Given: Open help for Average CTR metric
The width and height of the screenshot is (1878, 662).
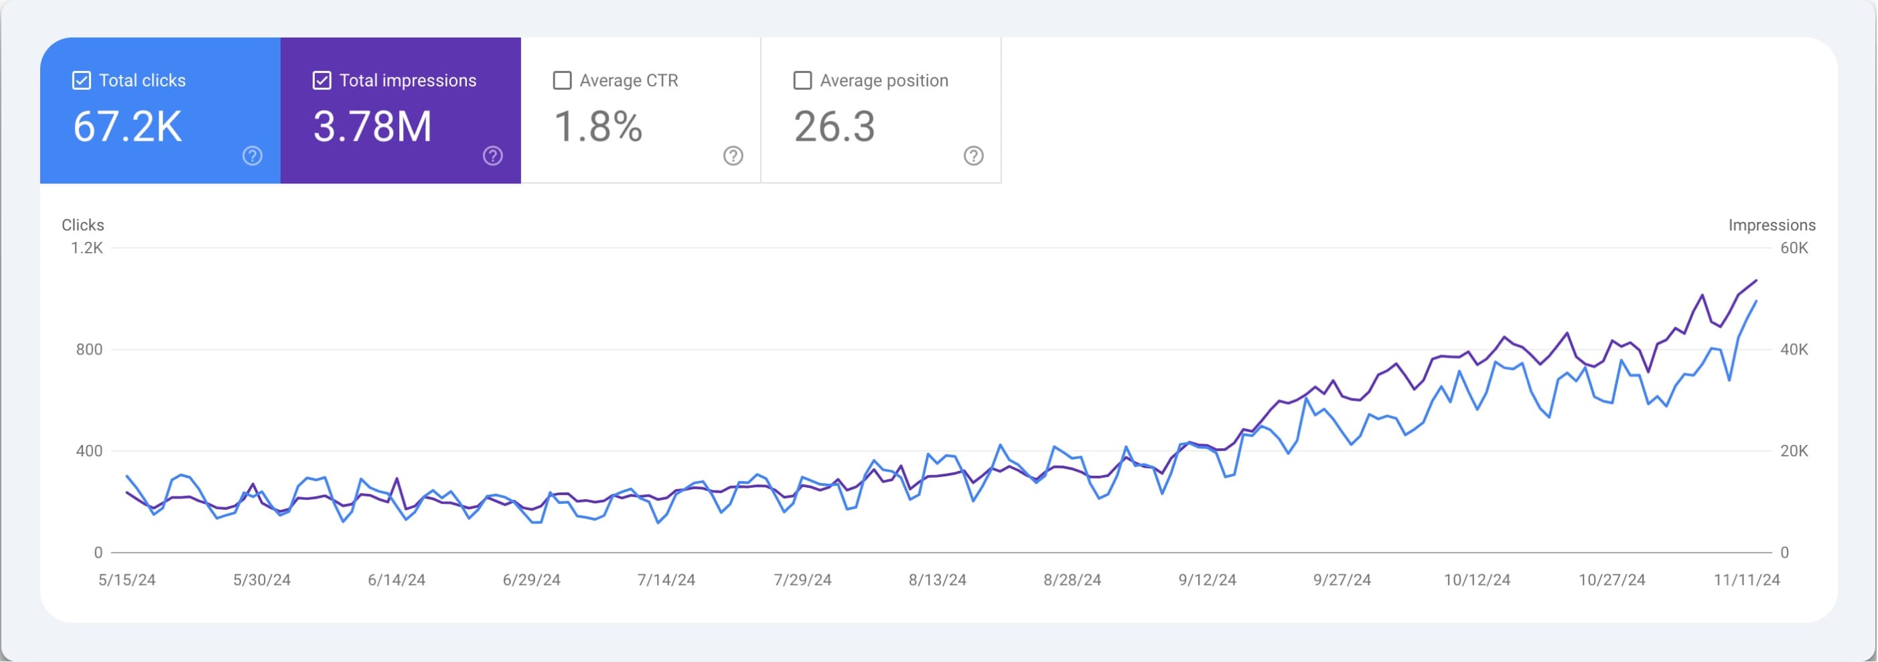Looking at the screenshot, I should [733, 155].
